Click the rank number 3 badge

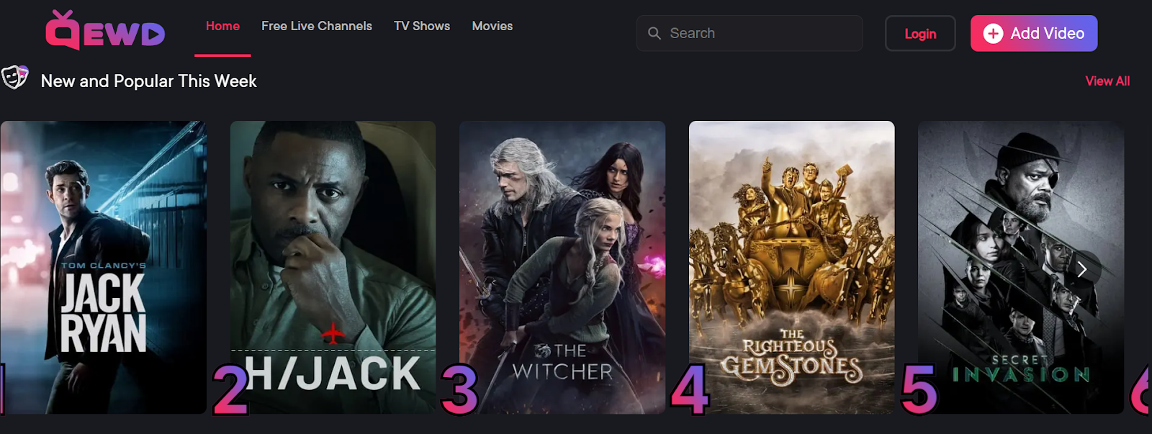(x=459, y=389)
